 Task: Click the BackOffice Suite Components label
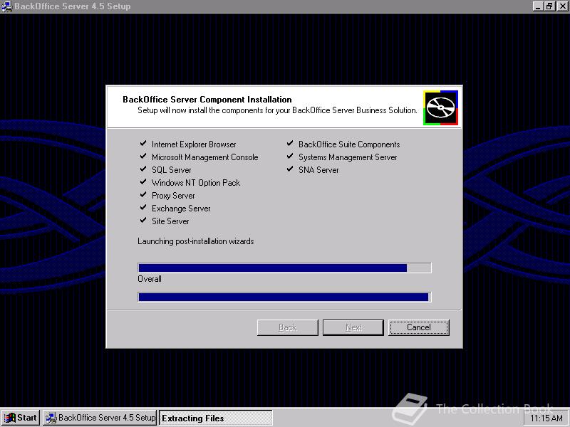click(x=349, y=144)
